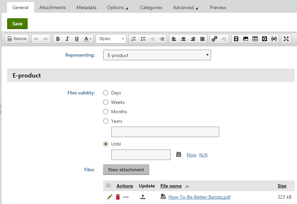Upload a new file version via upload arrow
297x204 pixels.
click(143, 197)
